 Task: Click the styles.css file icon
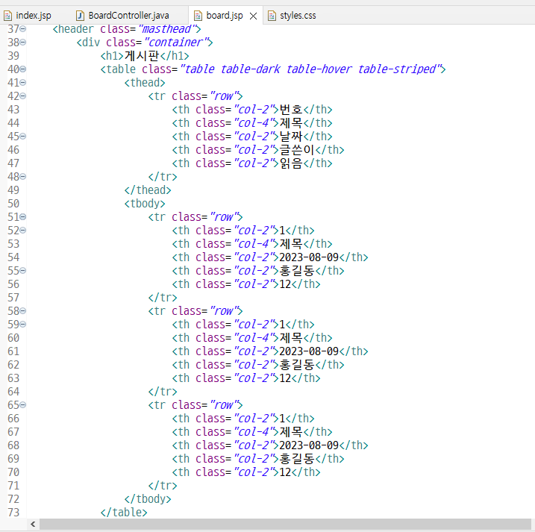[272, 16]
